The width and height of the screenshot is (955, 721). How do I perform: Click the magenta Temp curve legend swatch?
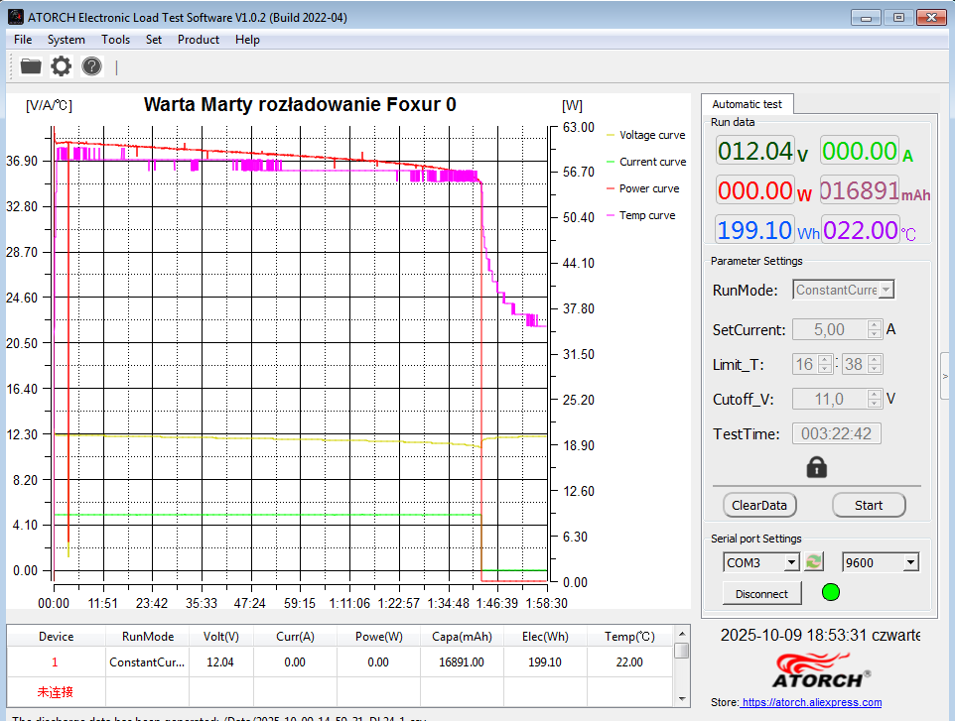pos(611,215)
